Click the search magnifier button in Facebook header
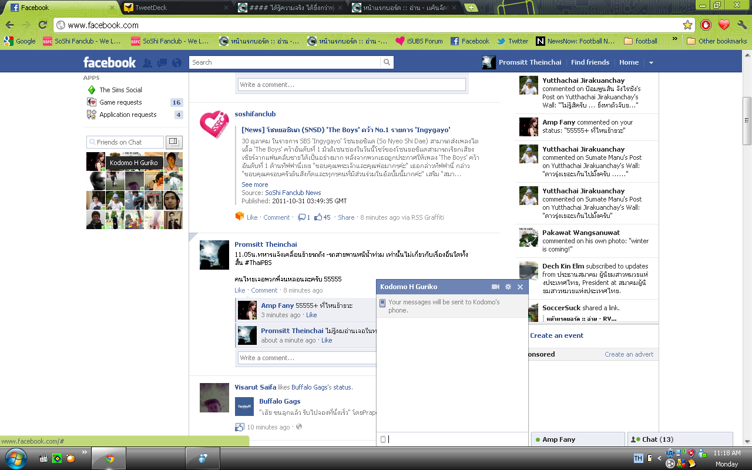 (387, 62)
